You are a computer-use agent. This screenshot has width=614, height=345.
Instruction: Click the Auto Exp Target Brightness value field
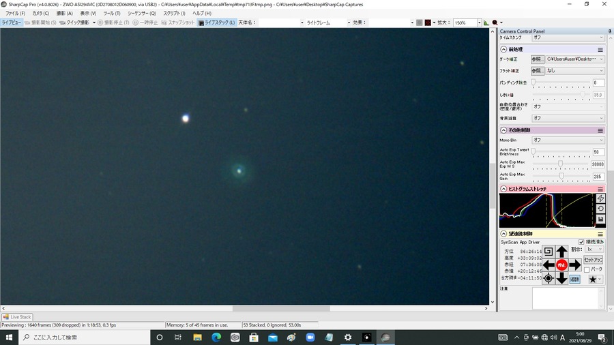tap(598, 152)
